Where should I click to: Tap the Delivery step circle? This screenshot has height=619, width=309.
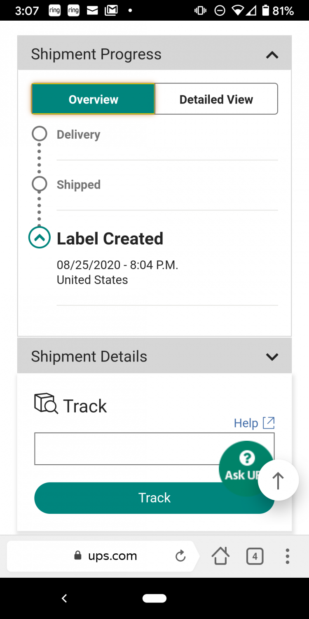click(x=40, y=134)
